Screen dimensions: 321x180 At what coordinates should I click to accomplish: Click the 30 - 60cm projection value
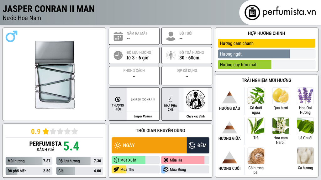pos(189,58)
